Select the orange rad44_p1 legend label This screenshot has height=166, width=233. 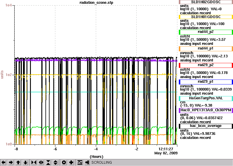[x=206, y=49]
